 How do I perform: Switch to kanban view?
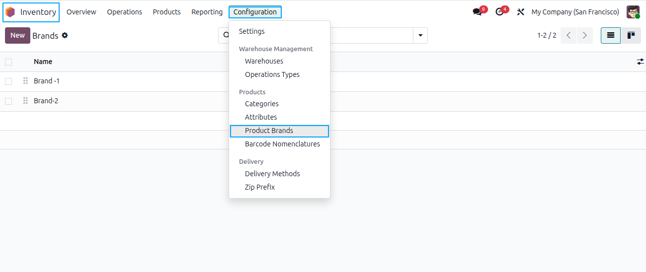pyautogui.click(x=631, y=36)
